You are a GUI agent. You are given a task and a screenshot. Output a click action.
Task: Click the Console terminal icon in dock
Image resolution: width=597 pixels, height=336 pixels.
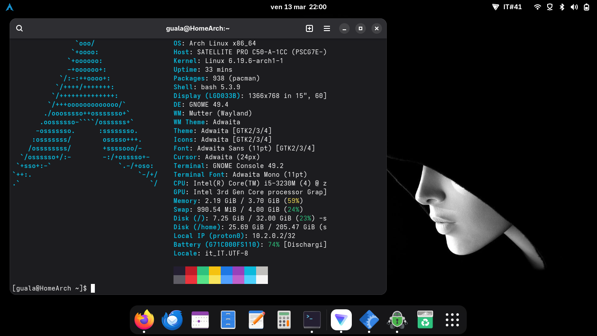coord(312,320)
